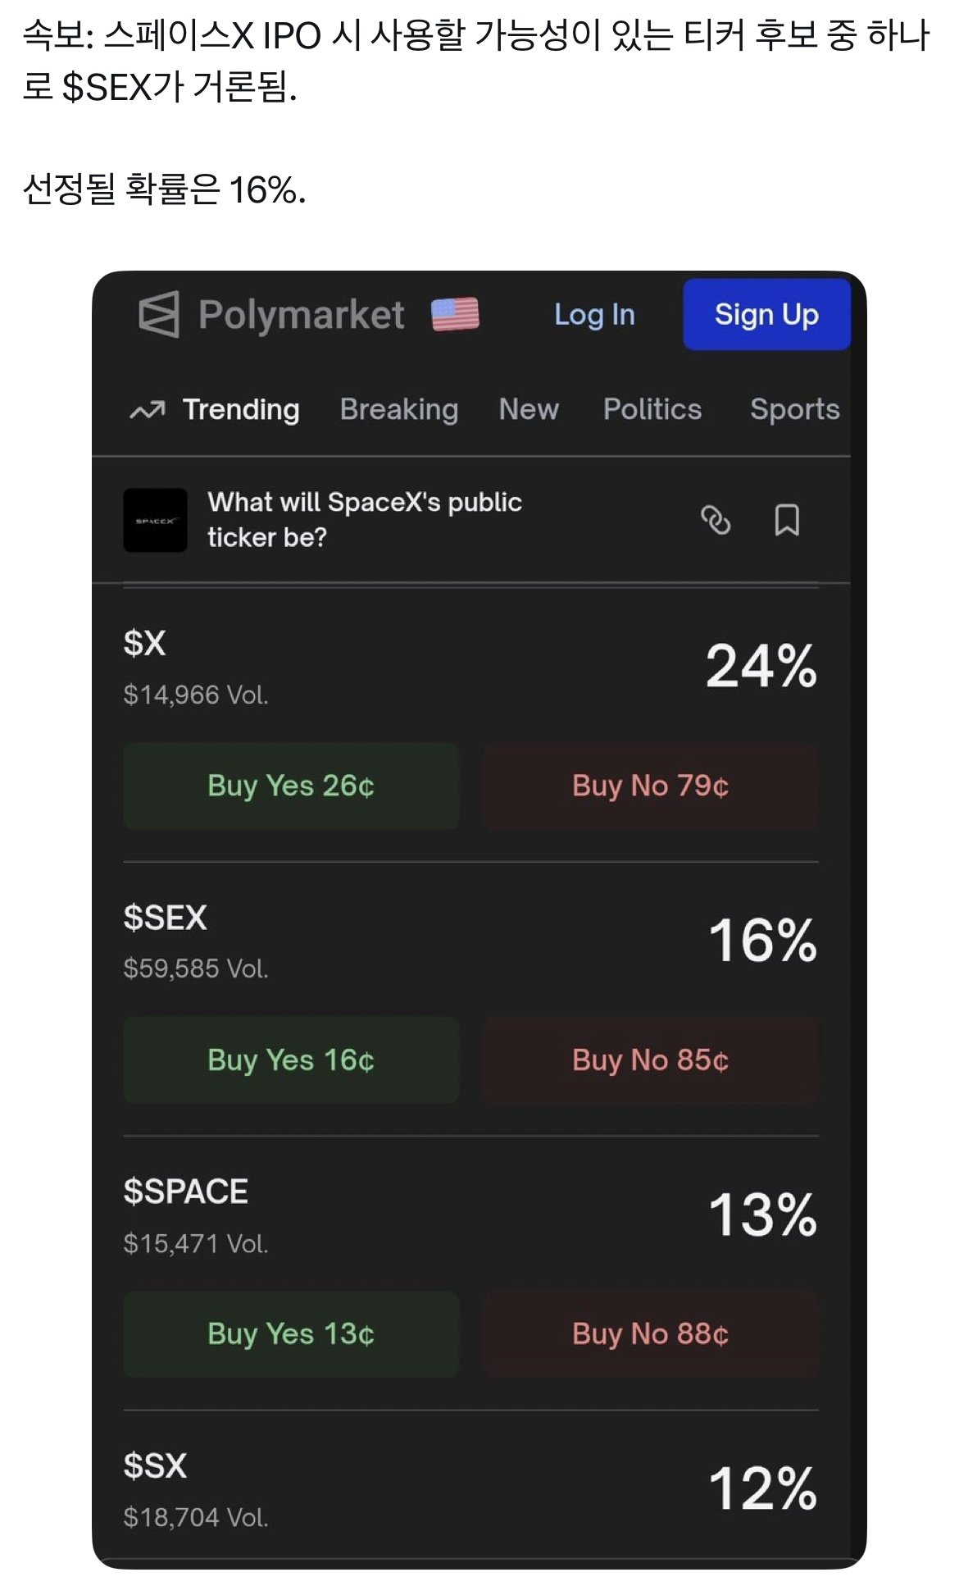Copy market link with chain icon
Viewport: 959px width, 1595px height.
[x=716, y=520]
